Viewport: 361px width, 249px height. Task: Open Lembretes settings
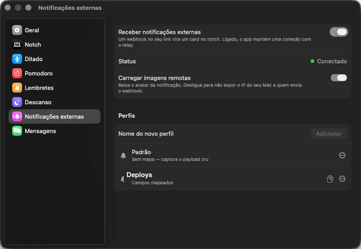click(54, 88)
